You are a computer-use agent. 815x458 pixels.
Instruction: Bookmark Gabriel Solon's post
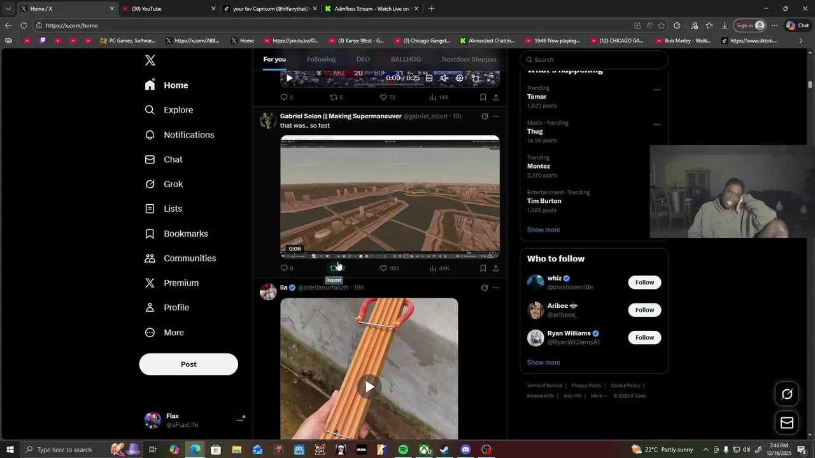483,268
